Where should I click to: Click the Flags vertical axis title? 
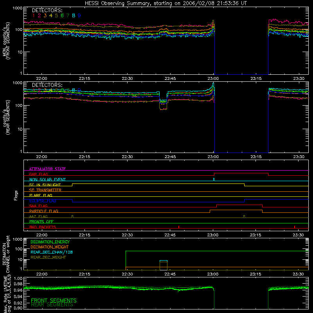click(16, 195)
